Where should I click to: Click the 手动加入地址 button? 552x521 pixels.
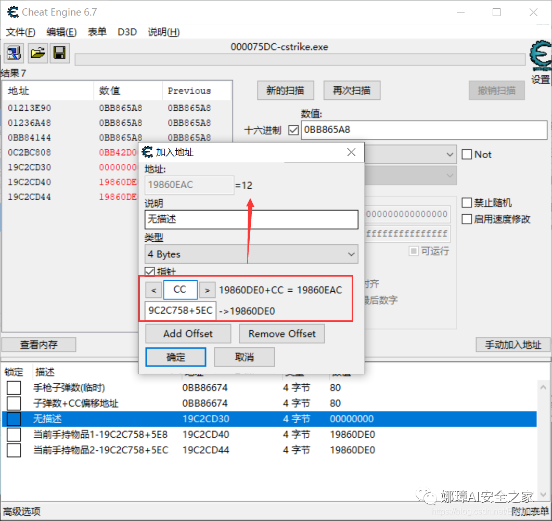pyautogui.click(x=513, y=344)
